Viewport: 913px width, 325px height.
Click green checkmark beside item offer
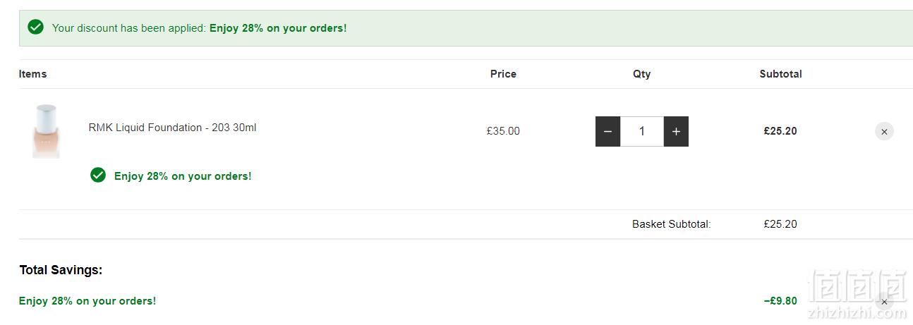[98, 175]
